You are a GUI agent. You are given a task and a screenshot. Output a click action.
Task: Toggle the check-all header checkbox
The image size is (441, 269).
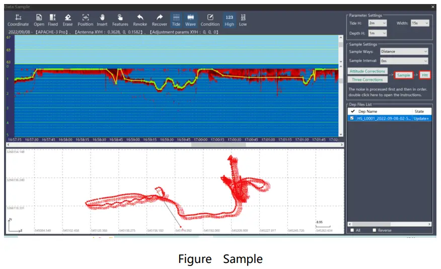pyautogui.click(x=352, y=111)
